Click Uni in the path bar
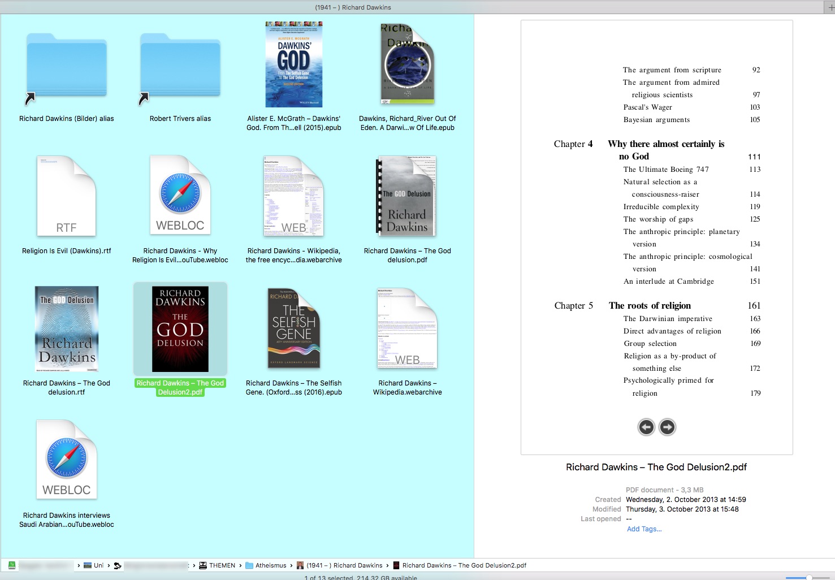Image resolution: width=835 pixels, height=580 pixels. (98, 565)
